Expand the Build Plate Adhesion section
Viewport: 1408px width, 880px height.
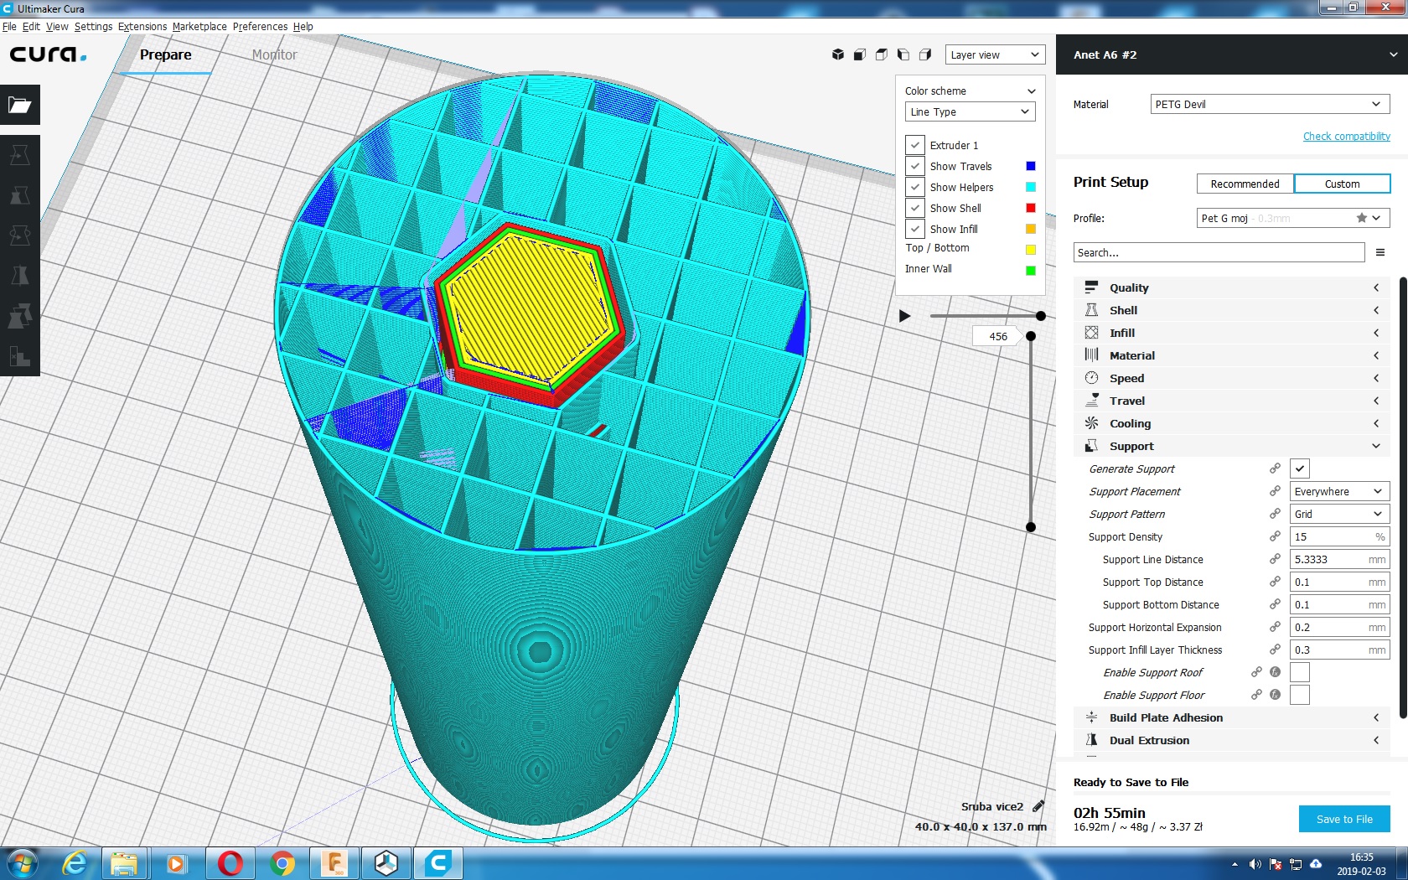coord(1232,717)
